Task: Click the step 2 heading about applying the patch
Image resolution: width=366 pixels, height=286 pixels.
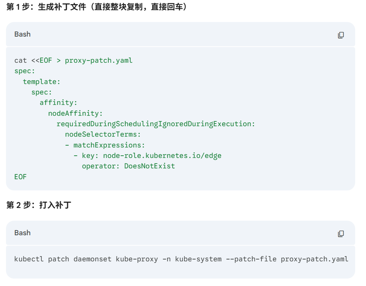Action: point(39,205)
